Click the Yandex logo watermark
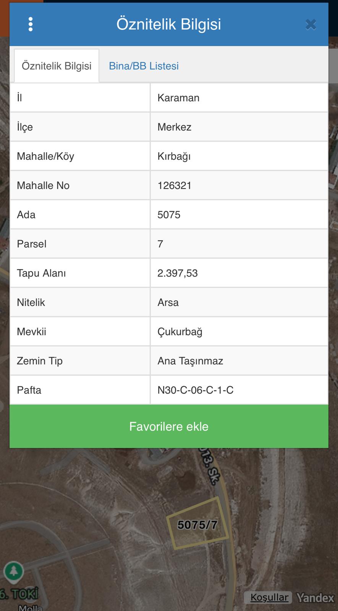 pos(313,597)
